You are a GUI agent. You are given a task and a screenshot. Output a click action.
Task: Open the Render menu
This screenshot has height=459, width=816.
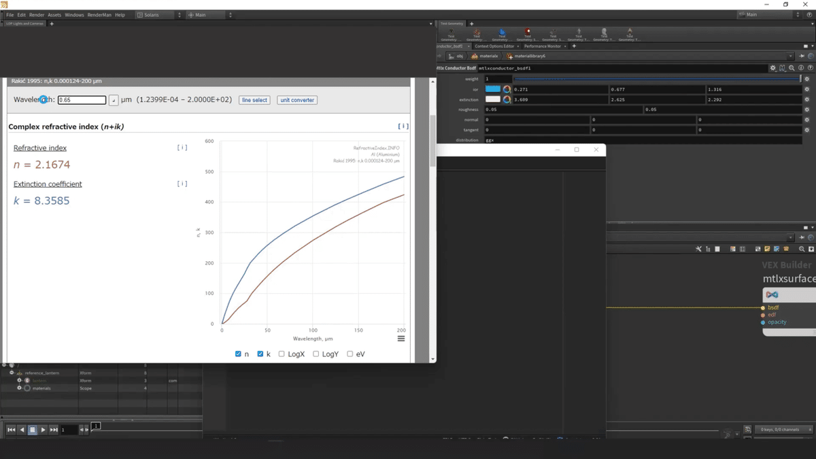click(37, 14)
